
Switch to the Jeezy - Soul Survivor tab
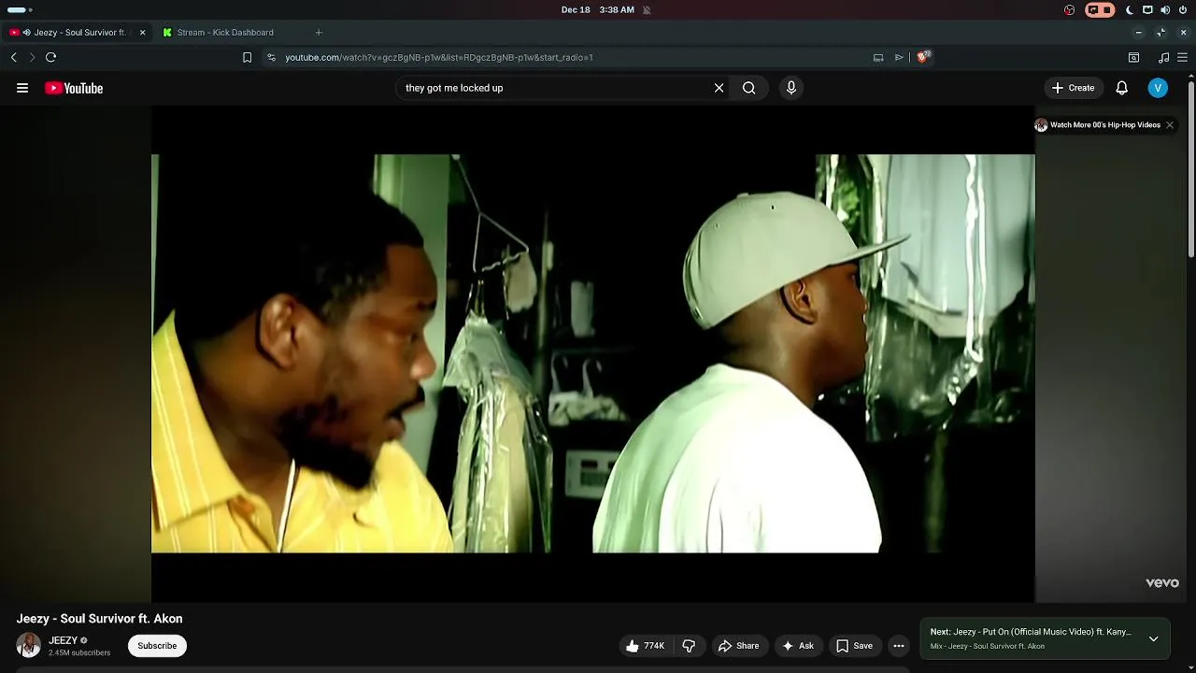point(78,33)
